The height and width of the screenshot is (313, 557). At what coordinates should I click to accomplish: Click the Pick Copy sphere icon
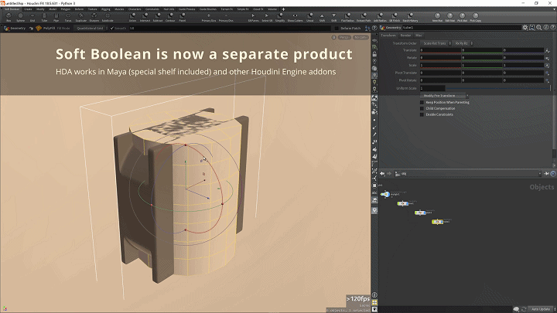coord(475,15)
